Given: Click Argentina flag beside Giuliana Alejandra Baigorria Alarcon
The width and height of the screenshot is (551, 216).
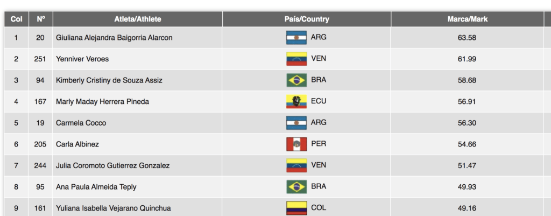Looking at the screenshot, I should [296, 38].
